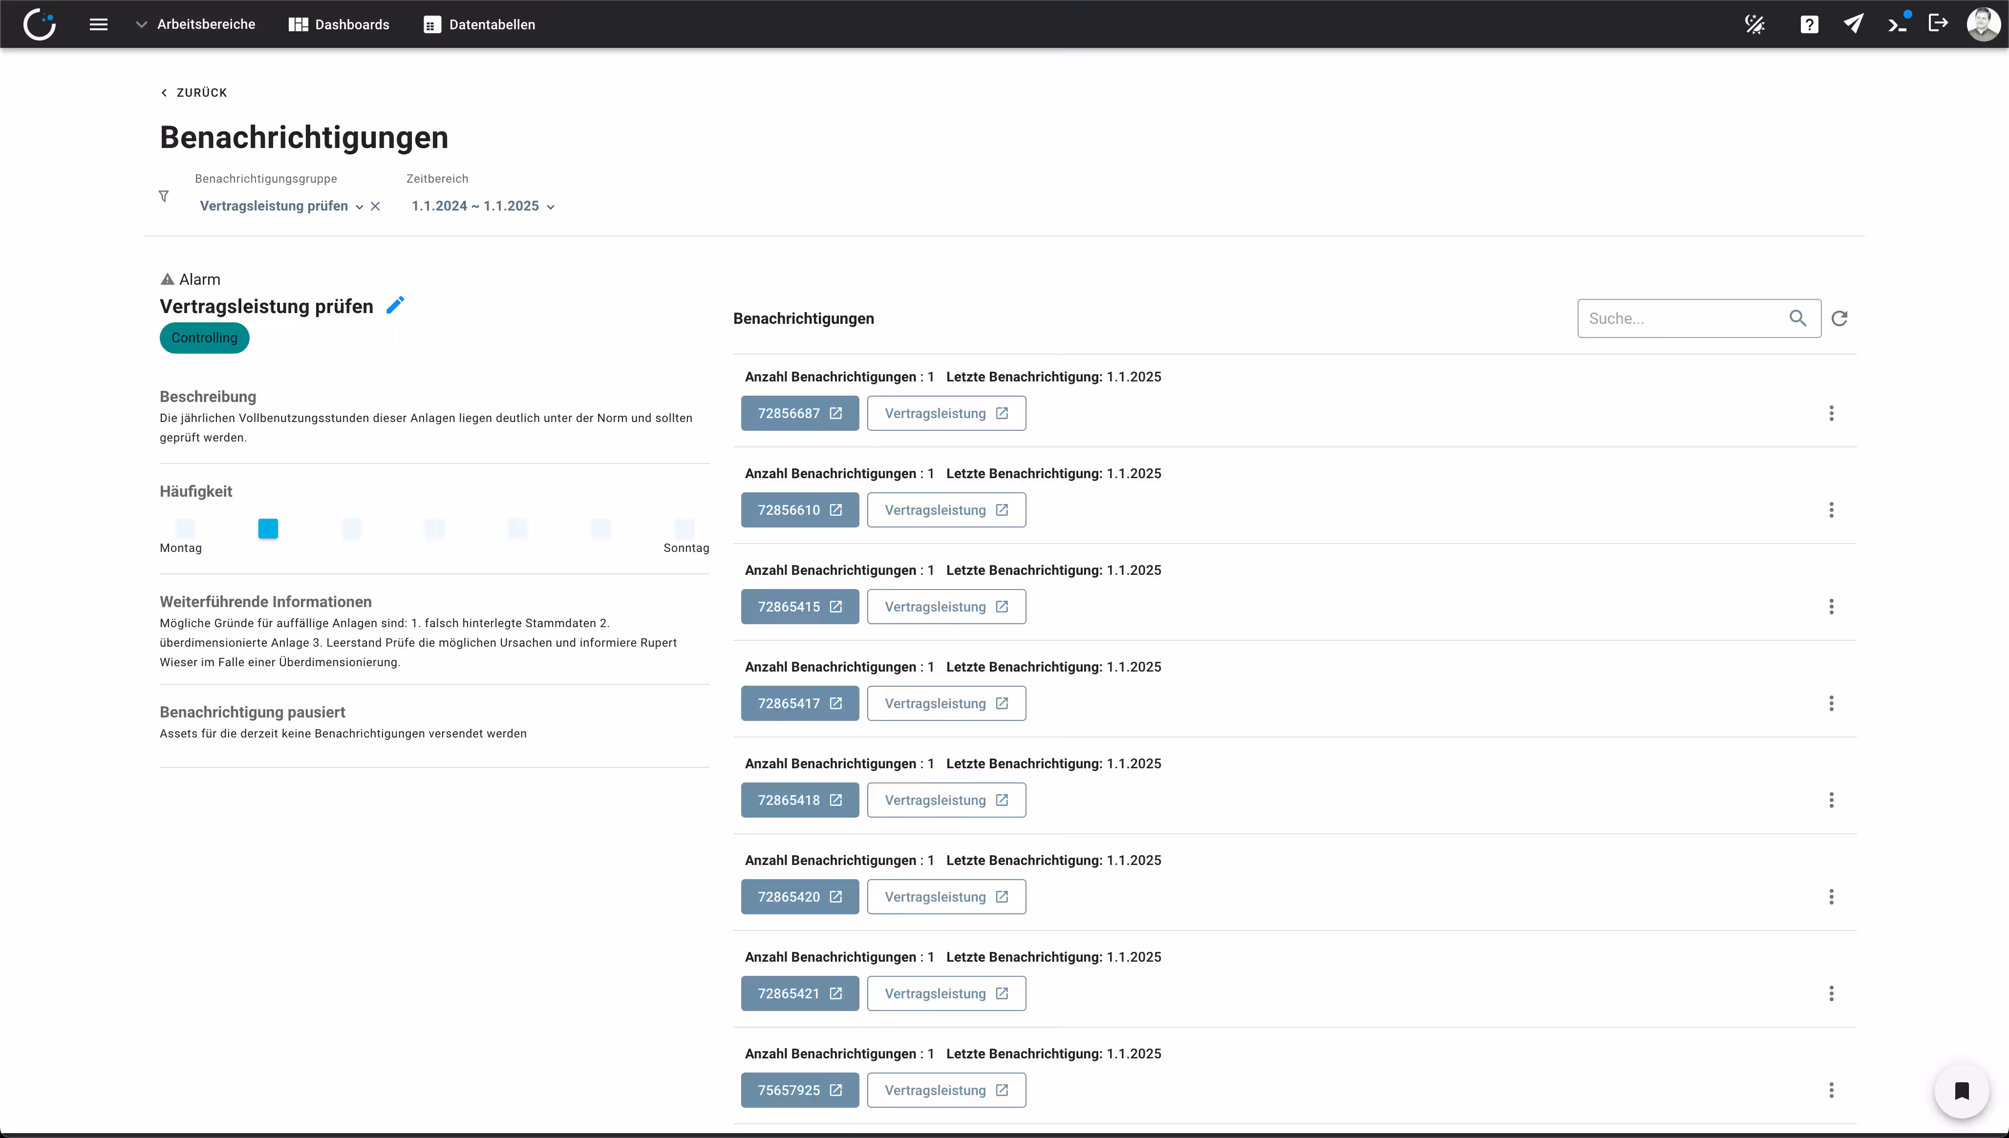Image resolution: width=2009 pixels, height=1138 pixels.
Task: Click the filter funnel icon
Action: pos(163,196)
